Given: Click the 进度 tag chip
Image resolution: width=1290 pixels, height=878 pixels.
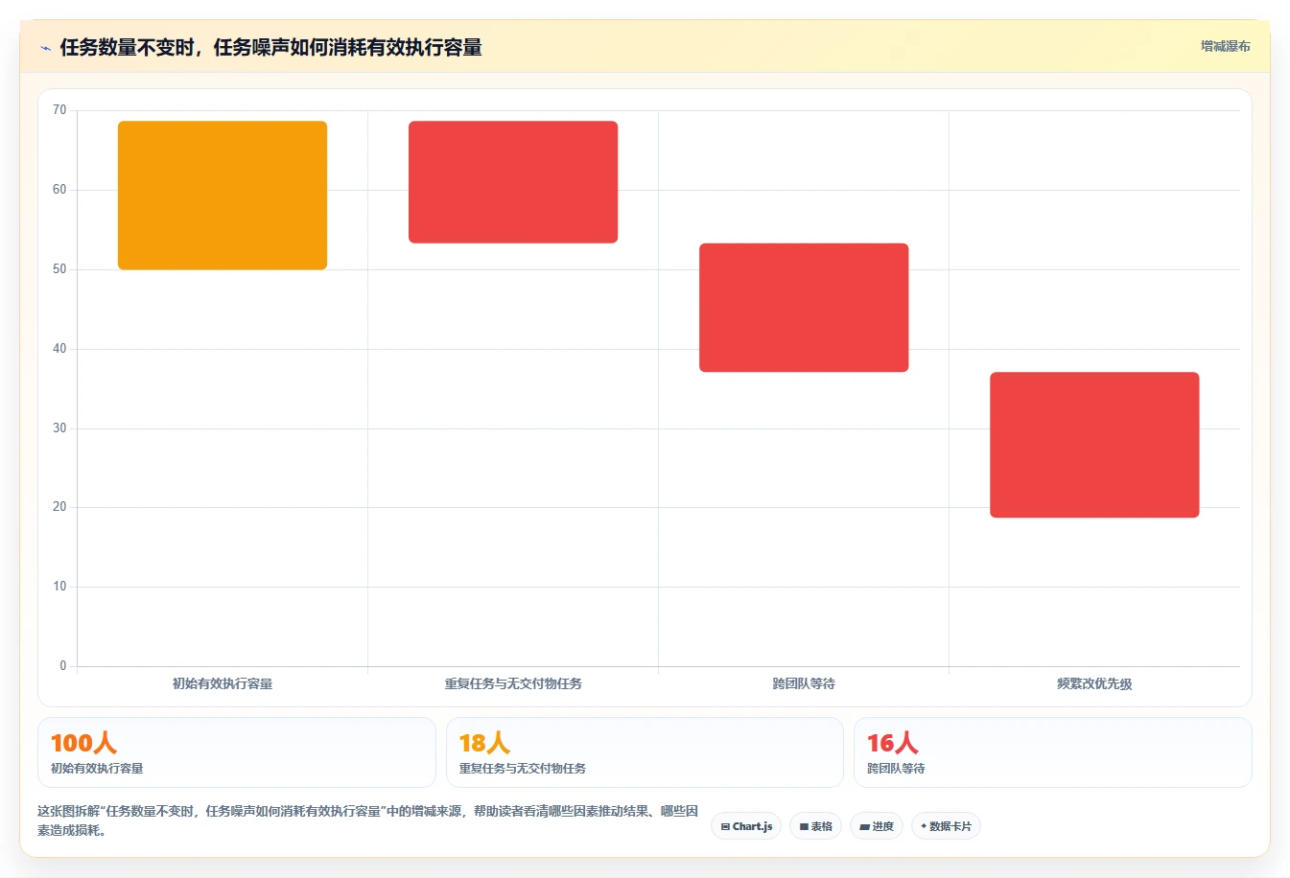Looking at the screenshot, I should coord(877,826).
